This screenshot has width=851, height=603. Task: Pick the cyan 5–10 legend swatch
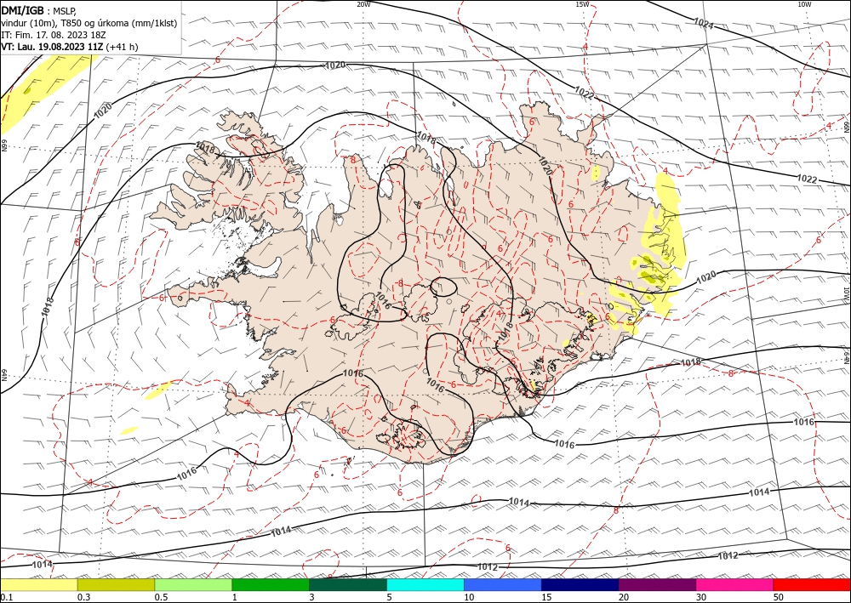[425, 584]
